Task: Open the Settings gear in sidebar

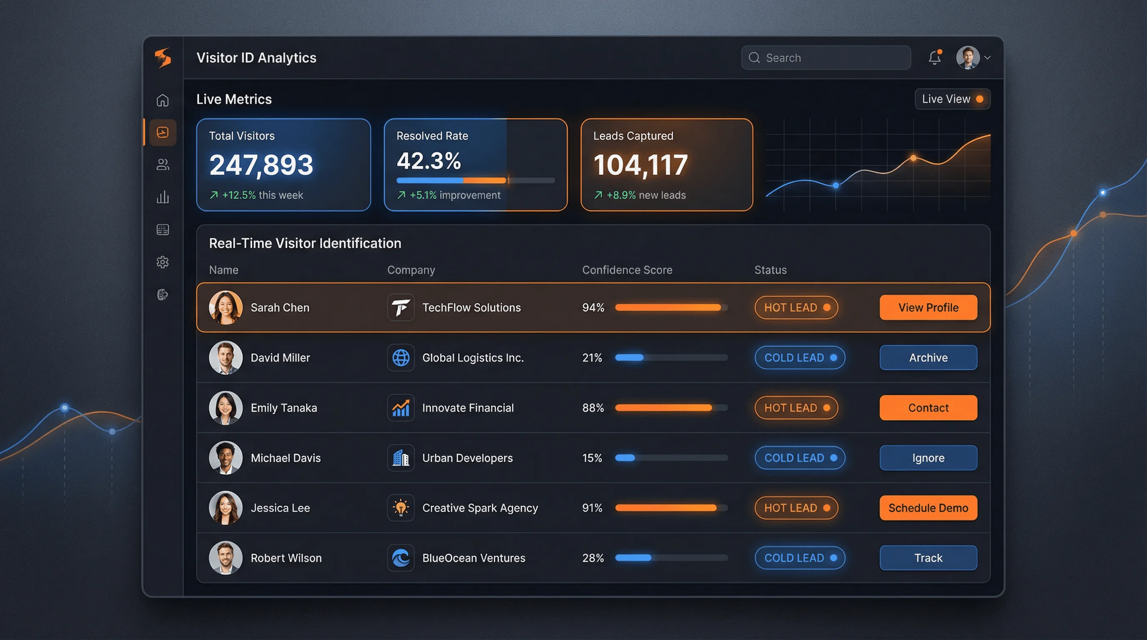Action: (163, 262)
